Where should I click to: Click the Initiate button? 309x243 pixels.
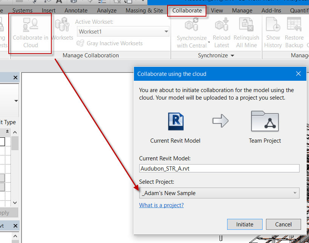(244, 224)
